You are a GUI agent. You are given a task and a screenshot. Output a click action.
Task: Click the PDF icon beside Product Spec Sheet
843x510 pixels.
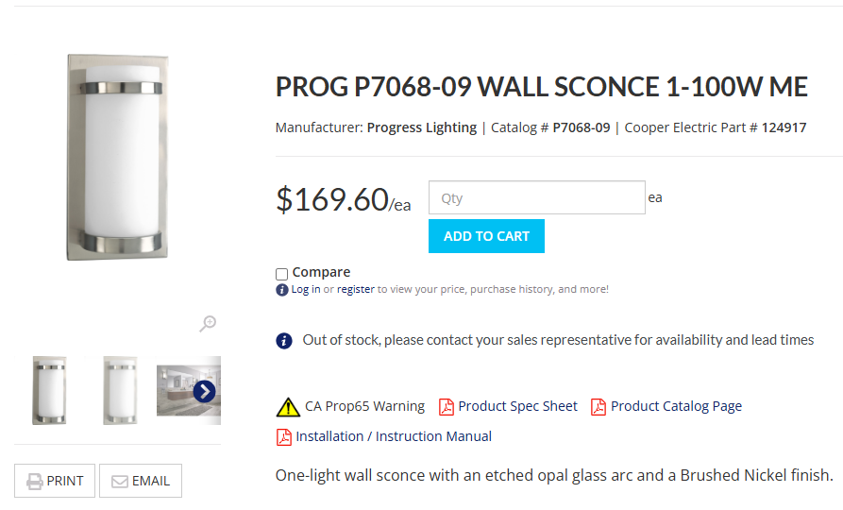446,407
